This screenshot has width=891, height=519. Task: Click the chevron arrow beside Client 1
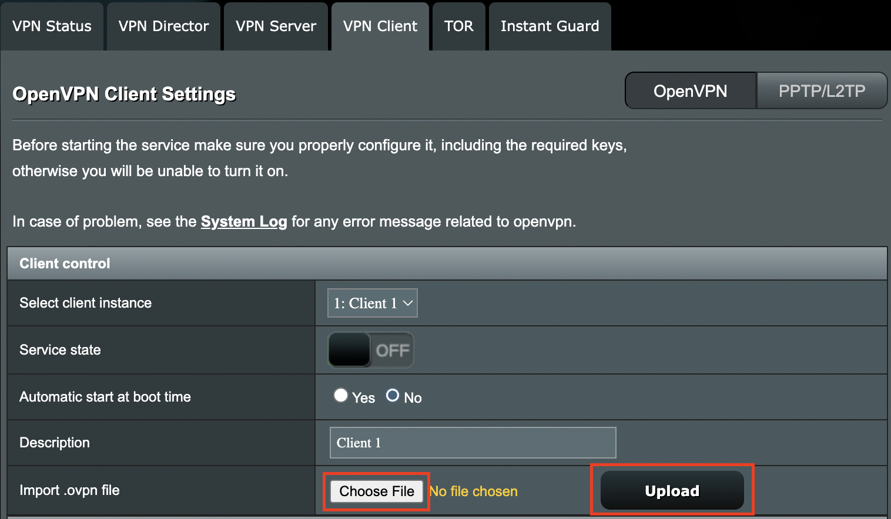pos(408,303)
